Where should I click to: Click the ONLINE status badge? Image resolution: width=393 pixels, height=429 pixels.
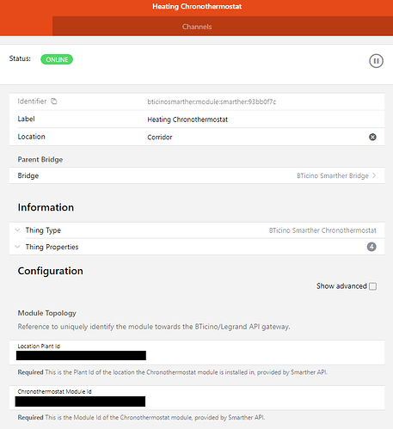[x=57, y=59]
